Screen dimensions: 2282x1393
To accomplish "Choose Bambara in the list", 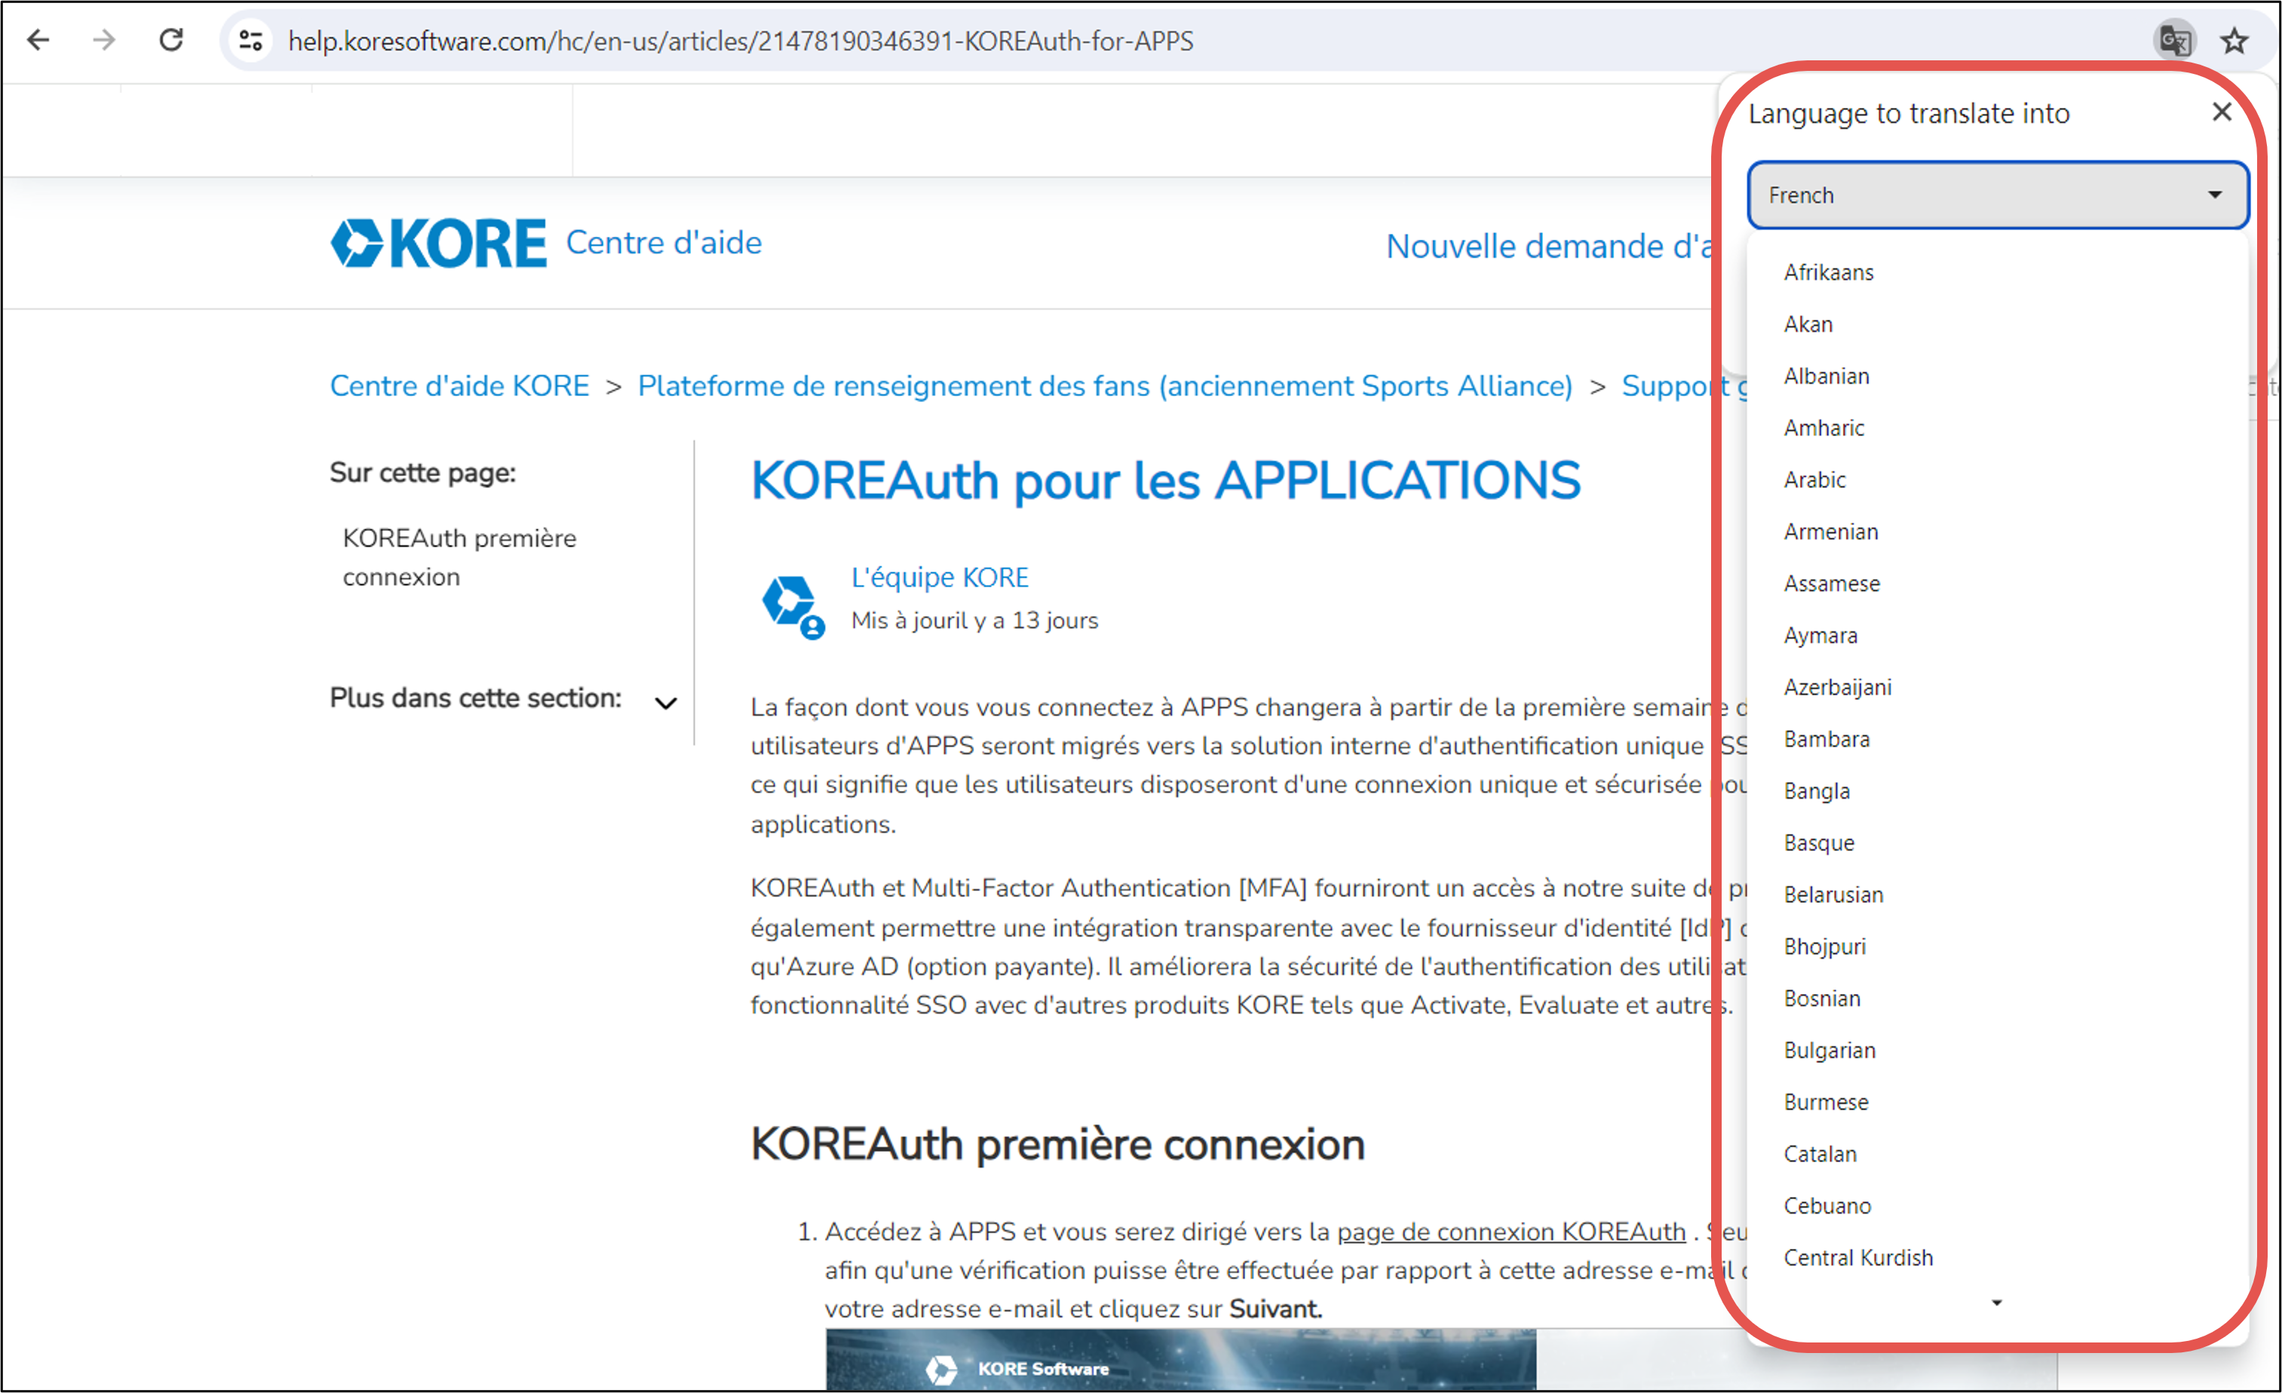I will click(x=1827, y=739).
